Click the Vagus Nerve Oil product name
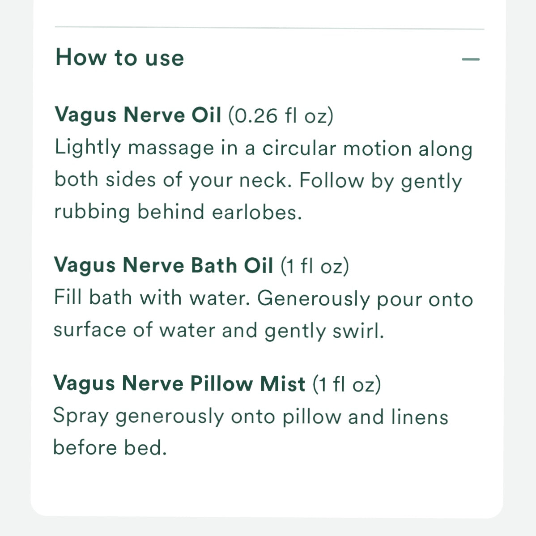Image resolution: width=536 pixels, height=536 pixels. tap(138, 114)
